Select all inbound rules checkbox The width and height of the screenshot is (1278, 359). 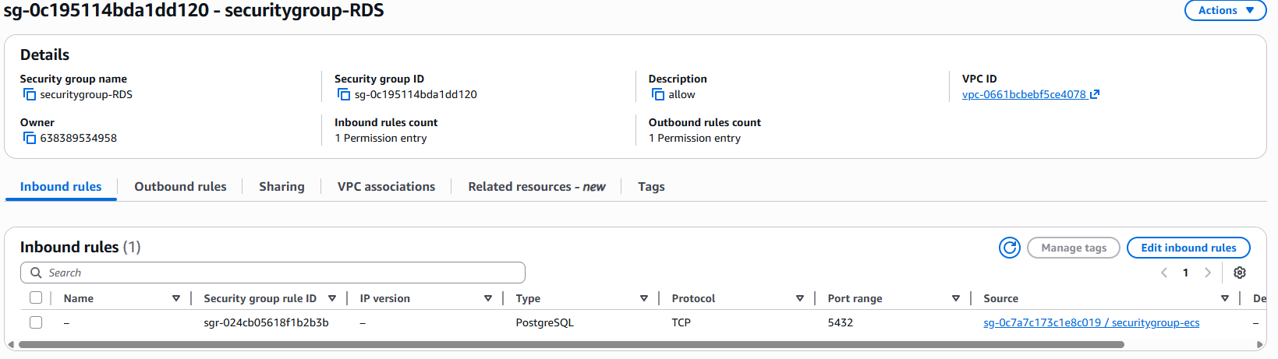click(36, 297)
